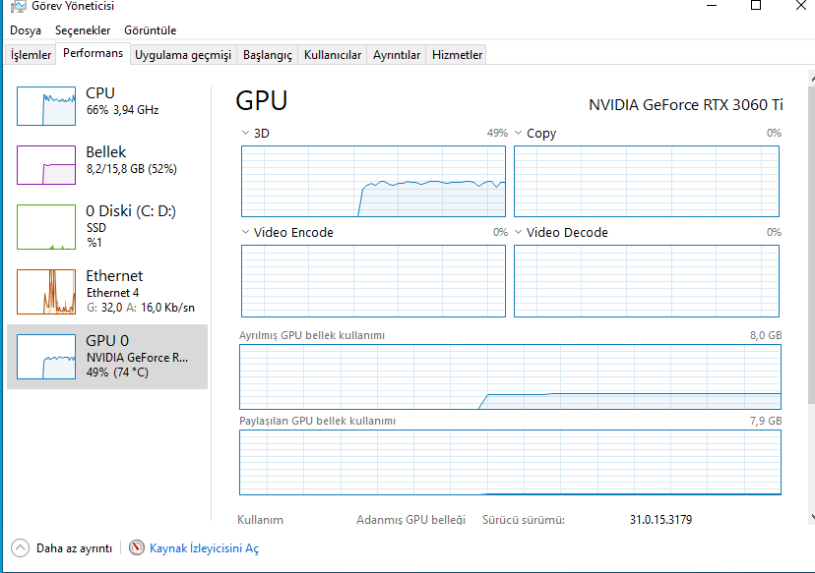
Task: Go to the Hizmetler tab
Action: pyautogui.click(x=457, y=55)
